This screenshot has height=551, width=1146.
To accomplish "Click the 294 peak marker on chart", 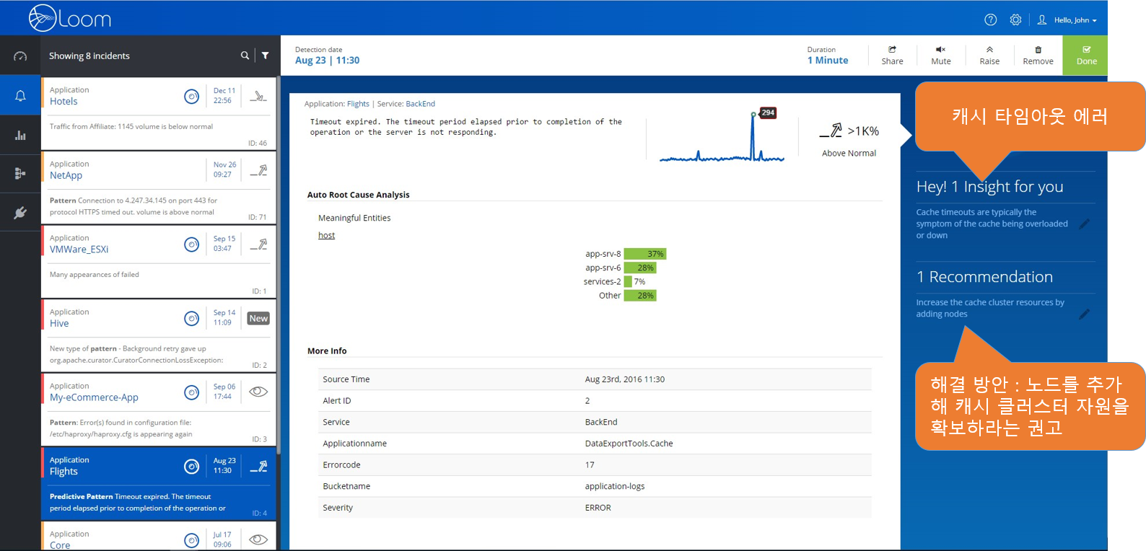I will coord(768,113).
